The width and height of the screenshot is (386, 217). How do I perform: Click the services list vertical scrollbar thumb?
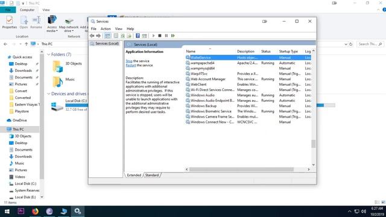314,143
